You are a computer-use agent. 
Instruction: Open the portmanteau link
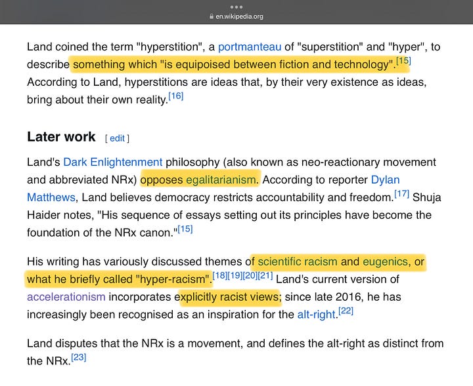(x=250, y=47)
